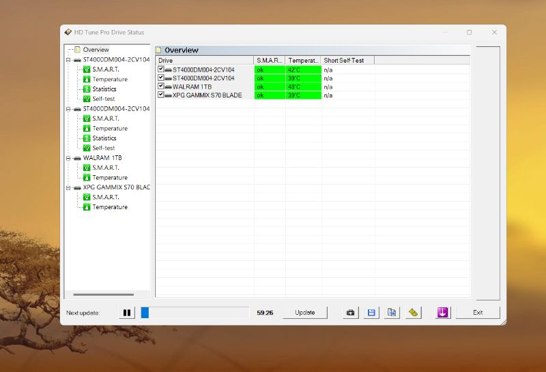Click the 42°C temperature cell
The height and width of the screenshot is (372, 546).
point(303,69)
